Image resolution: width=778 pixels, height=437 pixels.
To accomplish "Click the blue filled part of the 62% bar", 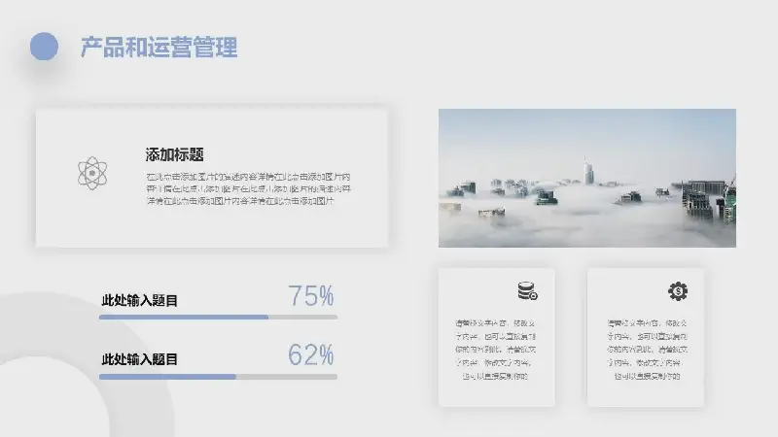I will [x=167, y=376].
